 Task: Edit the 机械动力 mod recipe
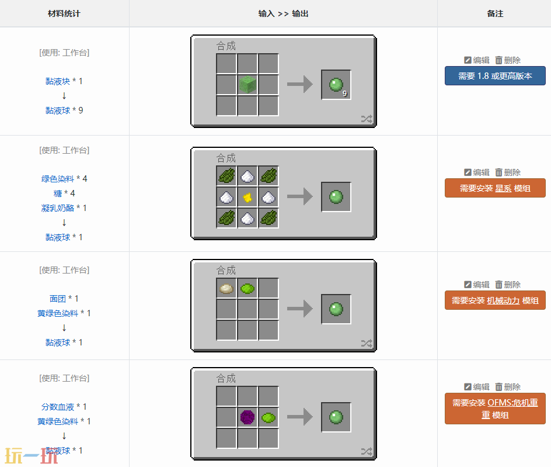point(476,285)
